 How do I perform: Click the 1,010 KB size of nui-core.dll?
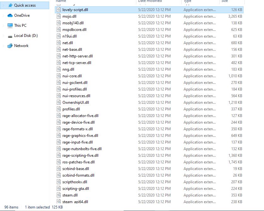pos(235,76)
